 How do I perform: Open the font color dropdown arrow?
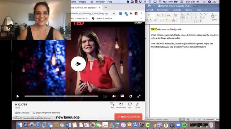176,20
